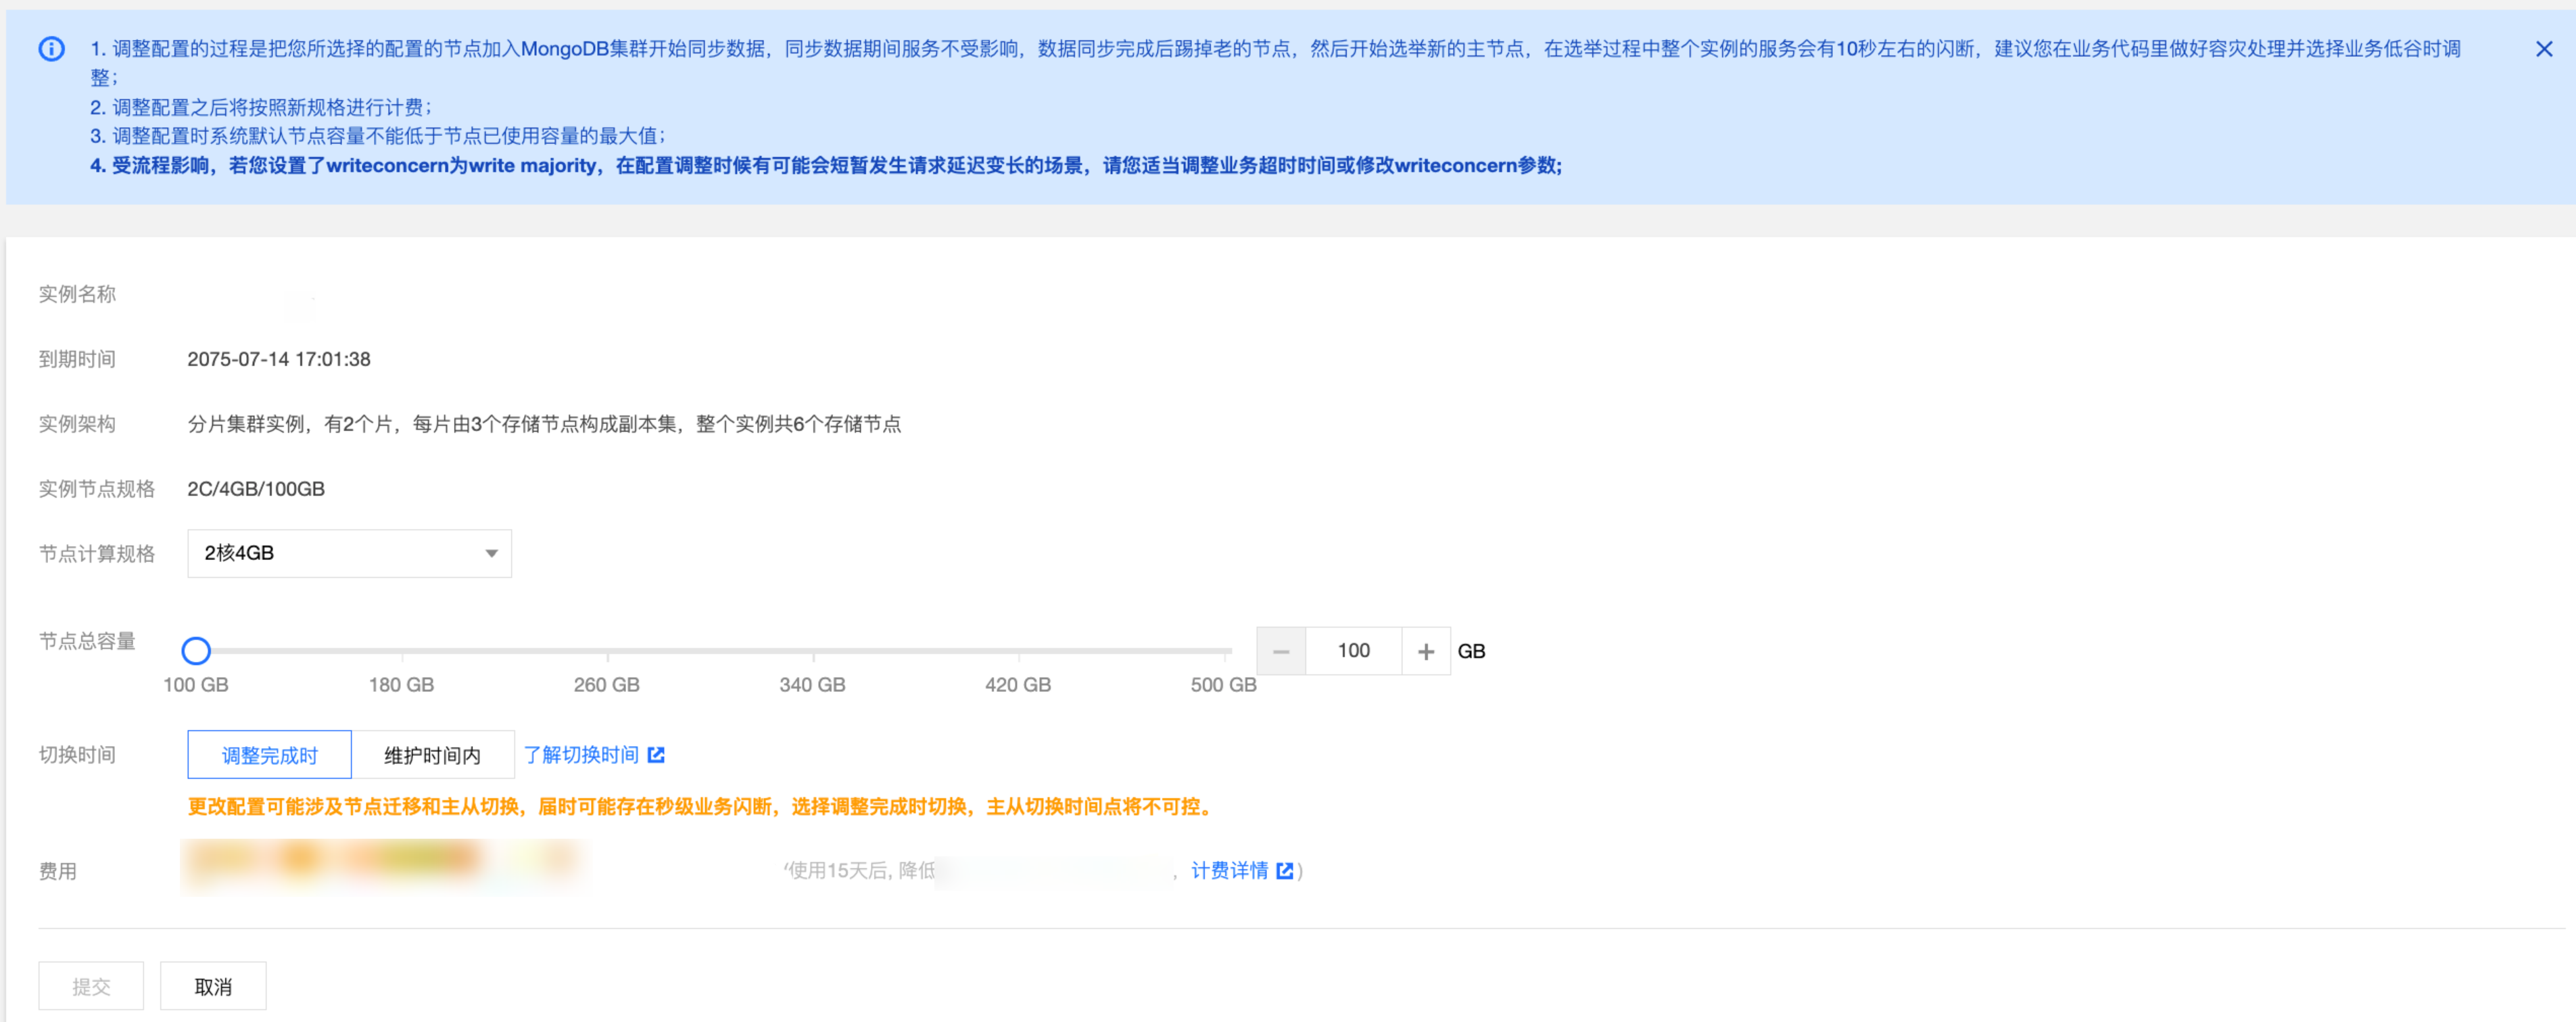Image resolution: width=2576 pixels, height=1022 pixels.
Task: Select 调整完成时 switch time option
Action: [x=269, y=755]
